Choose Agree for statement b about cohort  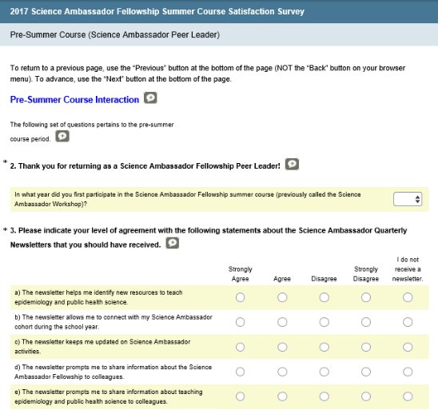[x=282, y=322]
